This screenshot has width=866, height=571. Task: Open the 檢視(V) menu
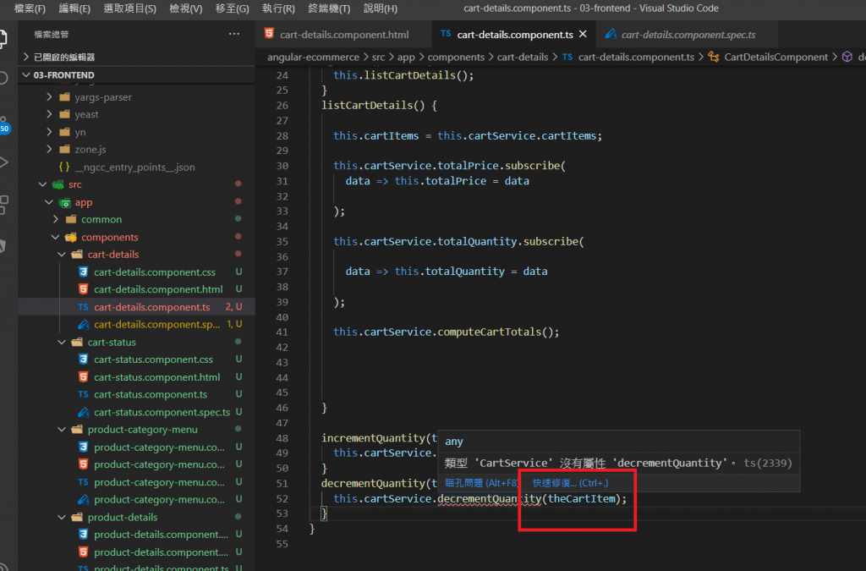point(185,8)
